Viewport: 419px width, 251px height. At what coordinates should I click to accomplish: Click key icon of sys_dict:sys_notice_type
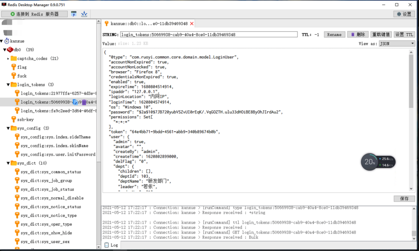pos(17,215)
